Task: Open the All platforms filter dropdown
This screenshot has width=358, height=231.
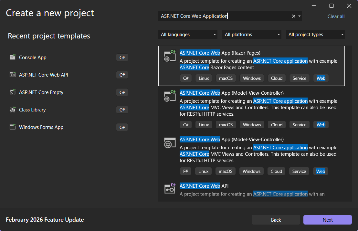Action: 252,35
